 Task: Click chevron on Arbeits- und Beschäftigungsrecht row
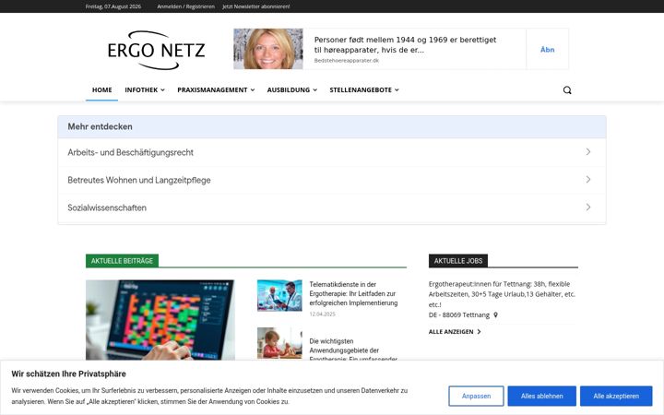click(588, 151)
